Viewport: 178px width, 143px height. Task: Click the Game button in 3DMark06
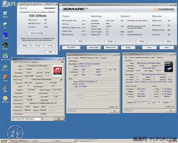tap(167, 47)
